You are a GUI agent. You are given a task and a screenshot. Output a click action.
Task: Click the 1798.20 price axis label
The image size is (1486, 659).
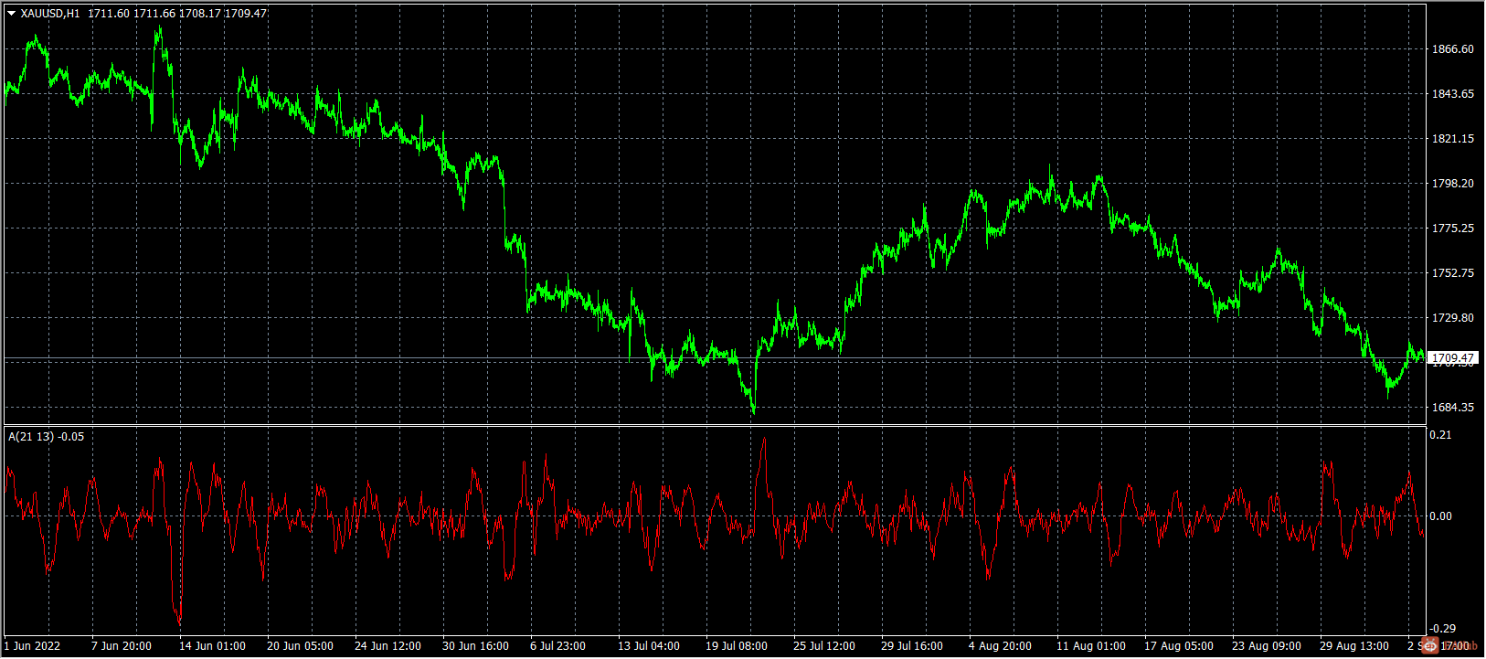(1453, 184)
